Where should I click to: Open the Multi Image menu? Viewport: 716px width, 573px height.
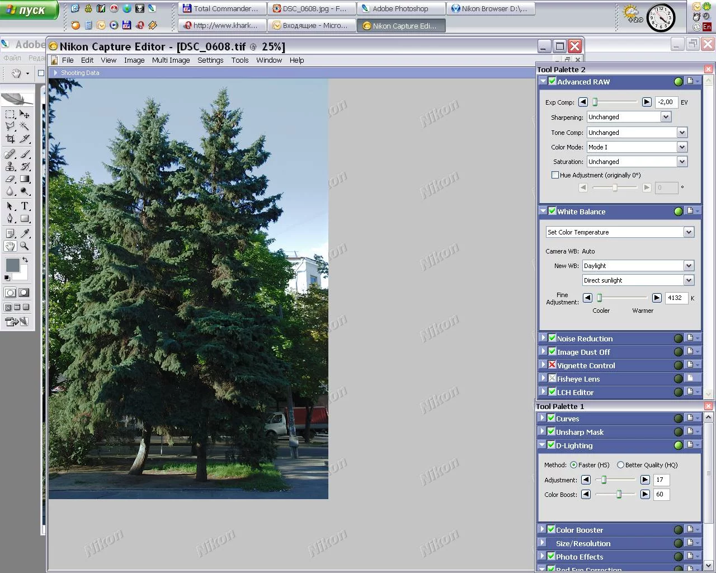[171, 60]
